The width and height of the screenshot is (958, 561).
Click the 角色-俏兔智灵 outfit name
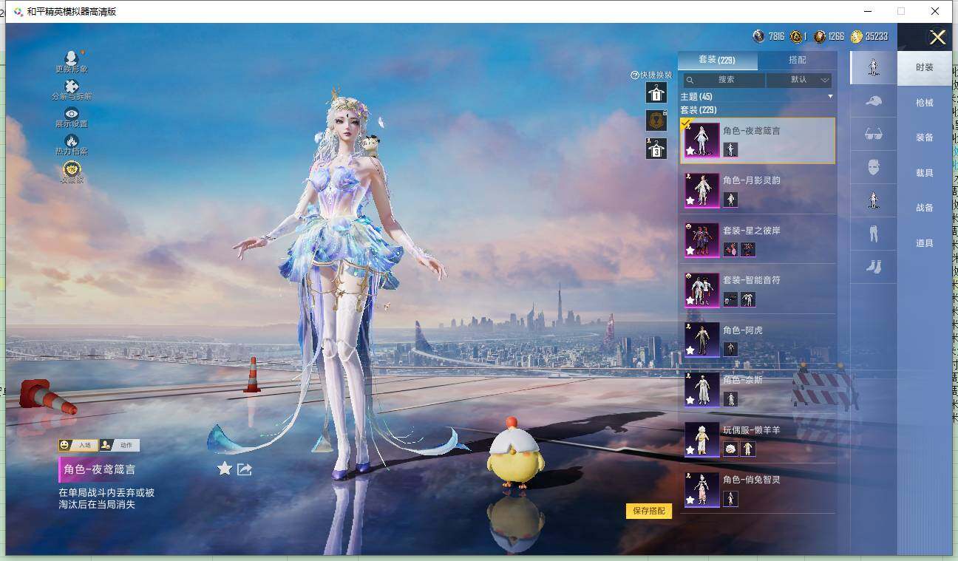click(x=751, y=480)
